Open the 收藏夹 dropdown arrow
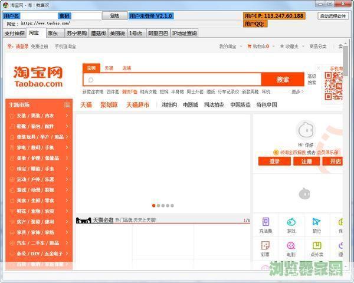Image resolution: width=354 pixels, height=283 pixels. tap(303, 46)
